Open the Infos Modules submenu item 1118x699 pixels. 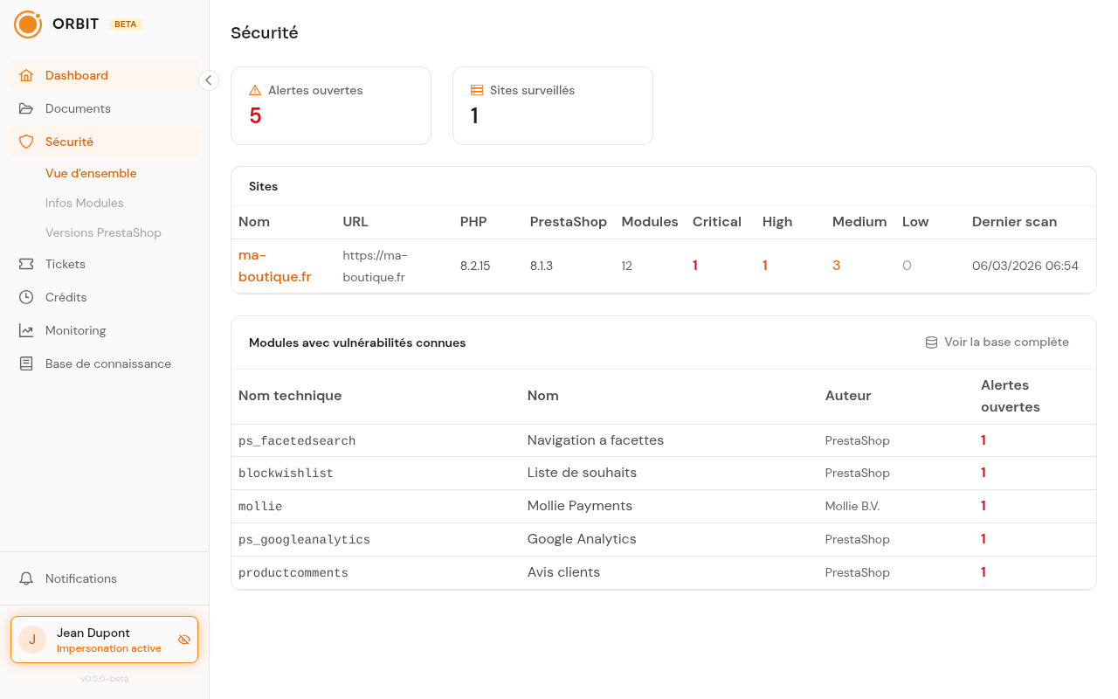click(85, 203)
